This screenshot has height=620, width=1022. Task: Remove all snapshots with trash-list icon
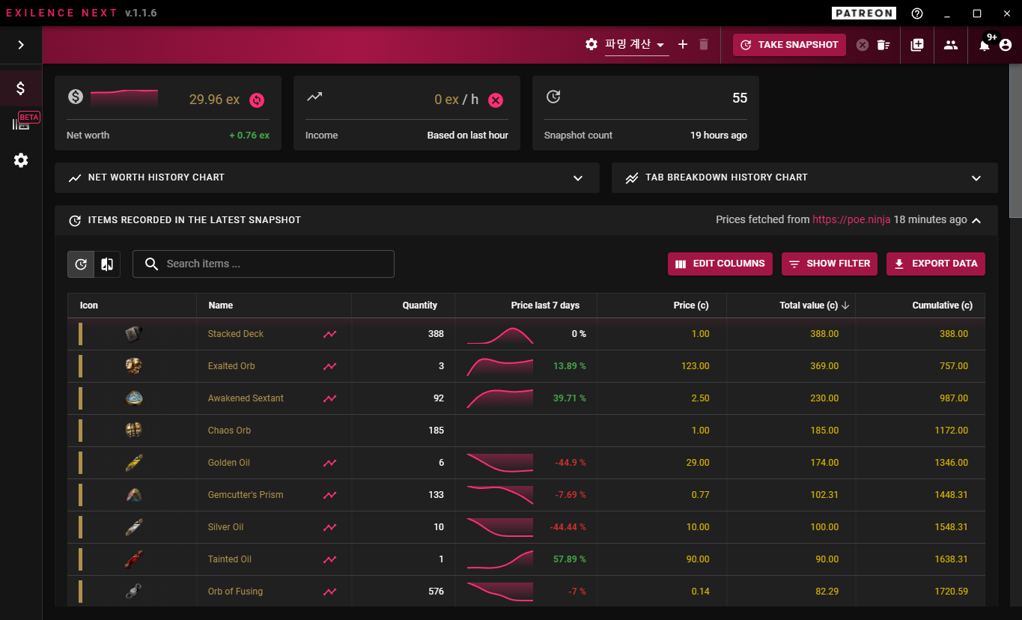tap(883, 45)
